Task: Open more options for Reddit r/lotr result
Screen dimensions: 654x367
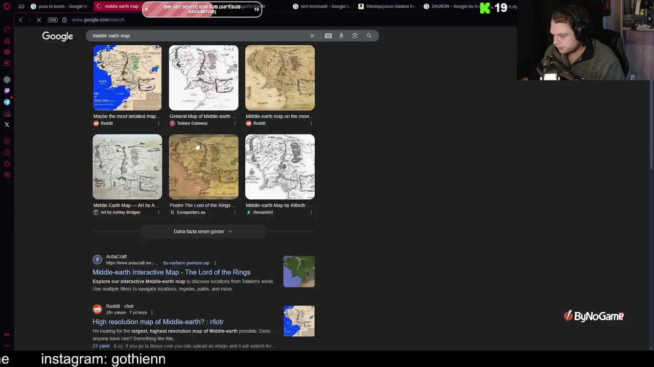Action: coord(152,312)
